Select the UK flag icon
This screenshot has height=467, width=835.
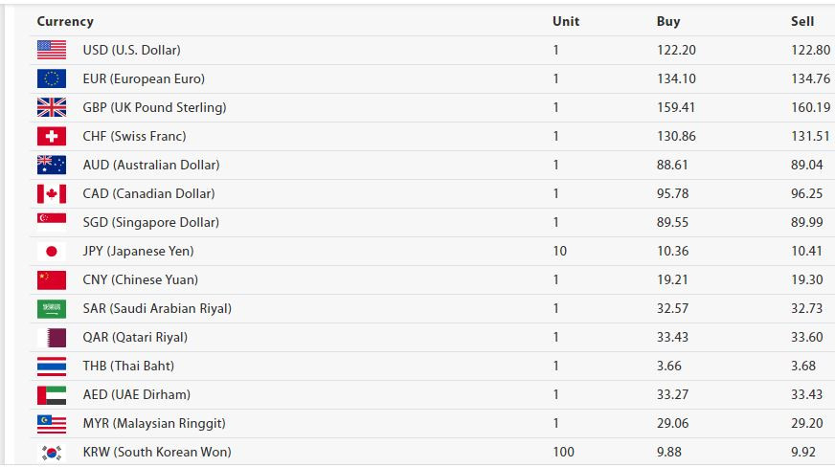coord(52,107)
